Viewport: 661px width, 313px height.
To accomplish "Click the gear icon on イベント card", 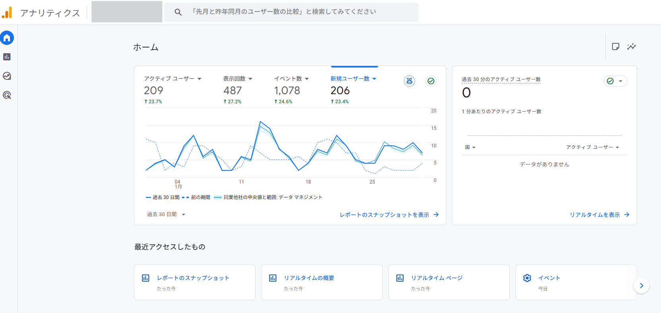I will click(x=527, y=278).
